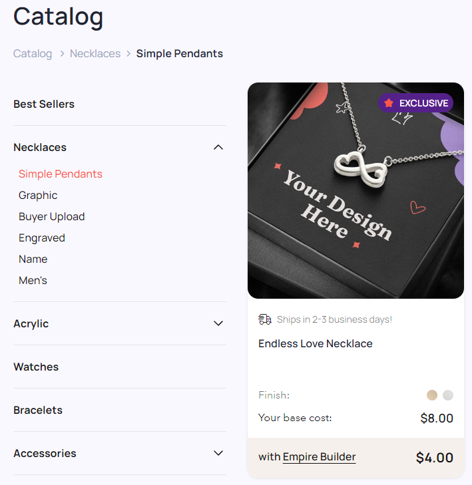The height and width of the screenshot is (485, 472).
Task: Choose the Men's subcategory
Action: coord(33,280)
